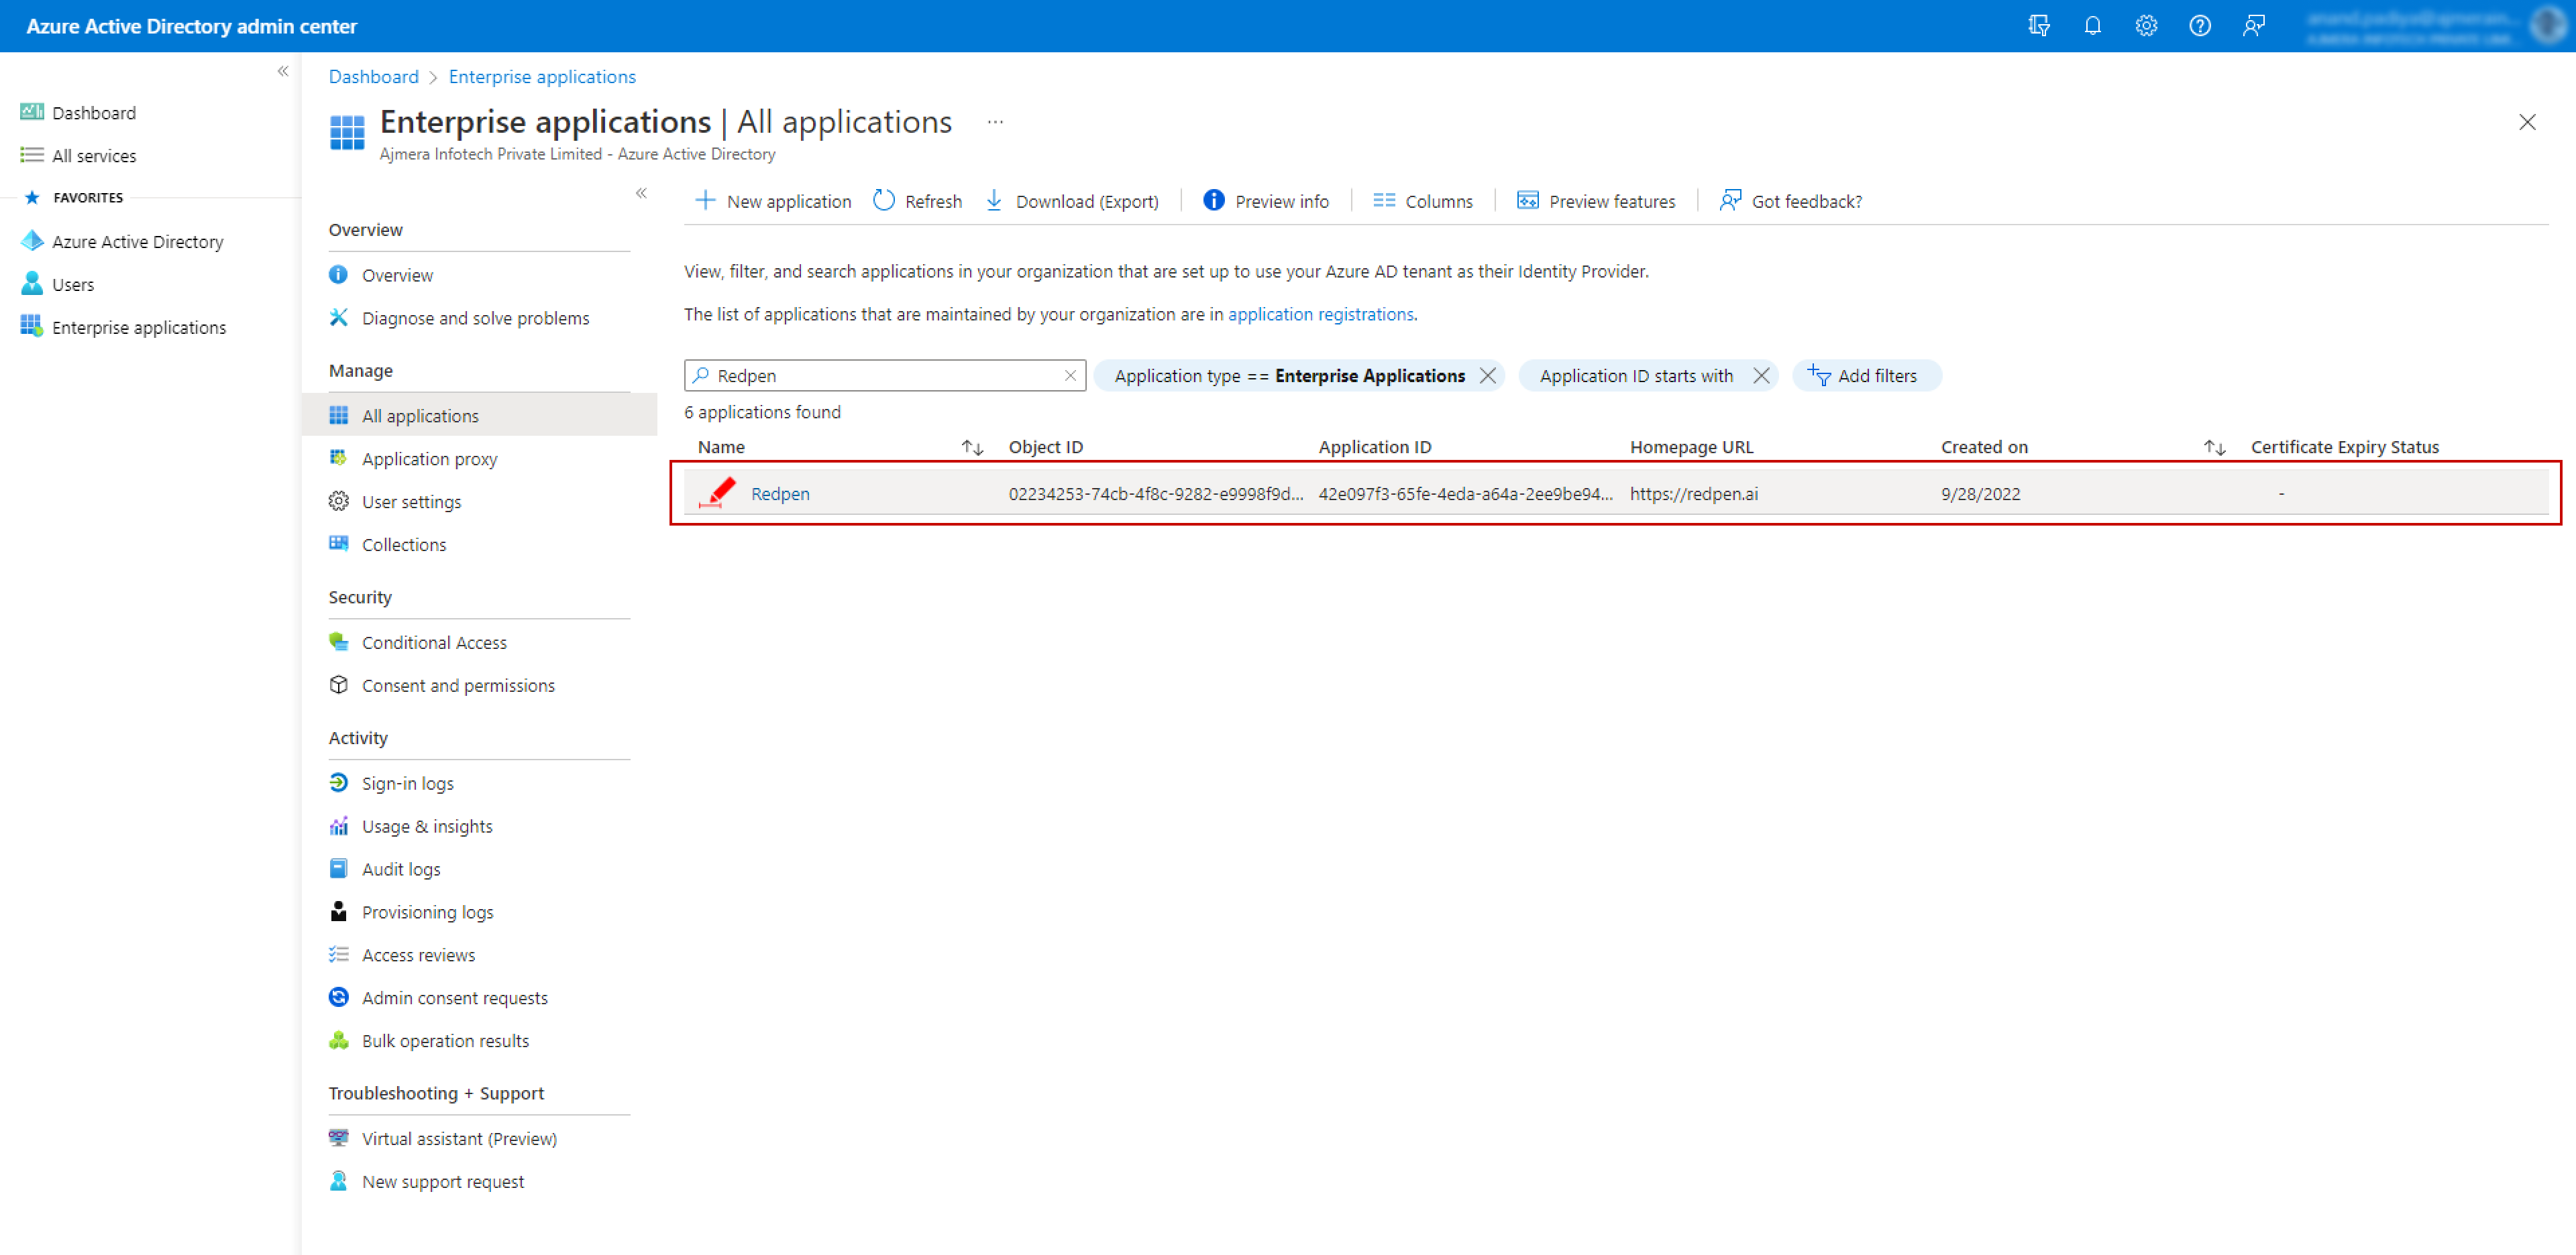Remove the Application ID starts with filter
This screenshot has width=2576, height=1255.
click(x=1761, y=375)
